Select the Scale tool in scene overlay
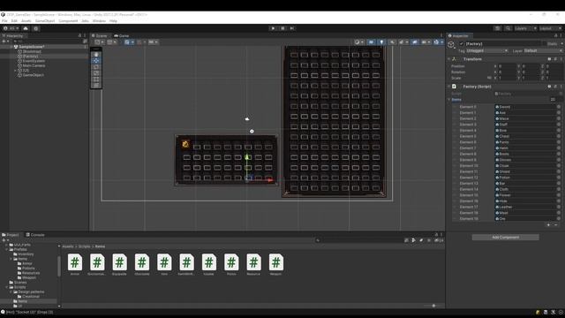The image size is (565, 318). (96, 72)
